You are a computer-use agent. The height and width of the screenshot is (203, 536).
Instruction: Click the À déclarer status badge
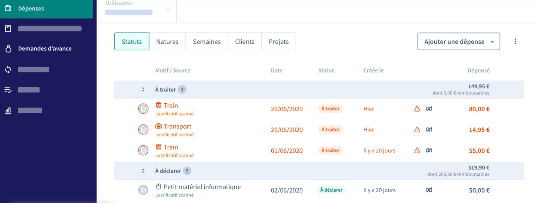tap(331, 190)
